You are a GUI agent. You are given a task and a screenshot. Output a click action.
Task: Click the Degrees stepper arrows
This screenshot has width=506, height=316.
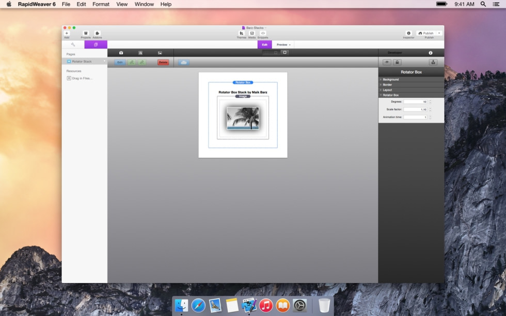pos(430,102)
